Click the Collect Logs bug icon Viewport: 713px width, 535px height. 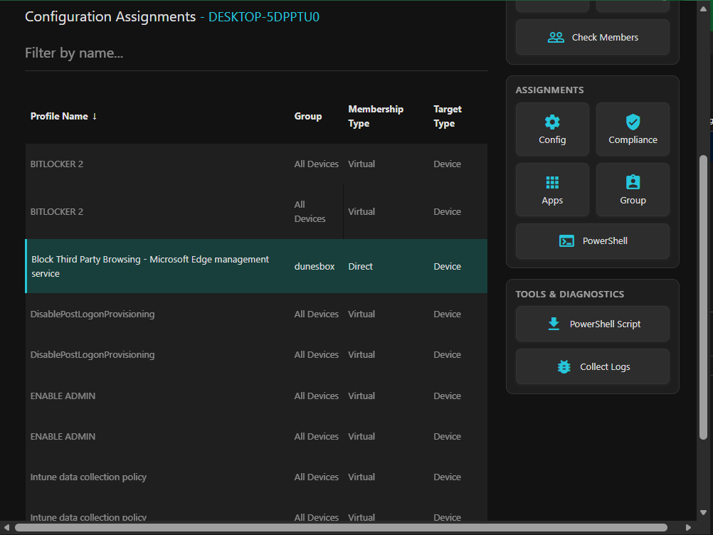click(x=564, y=366)
